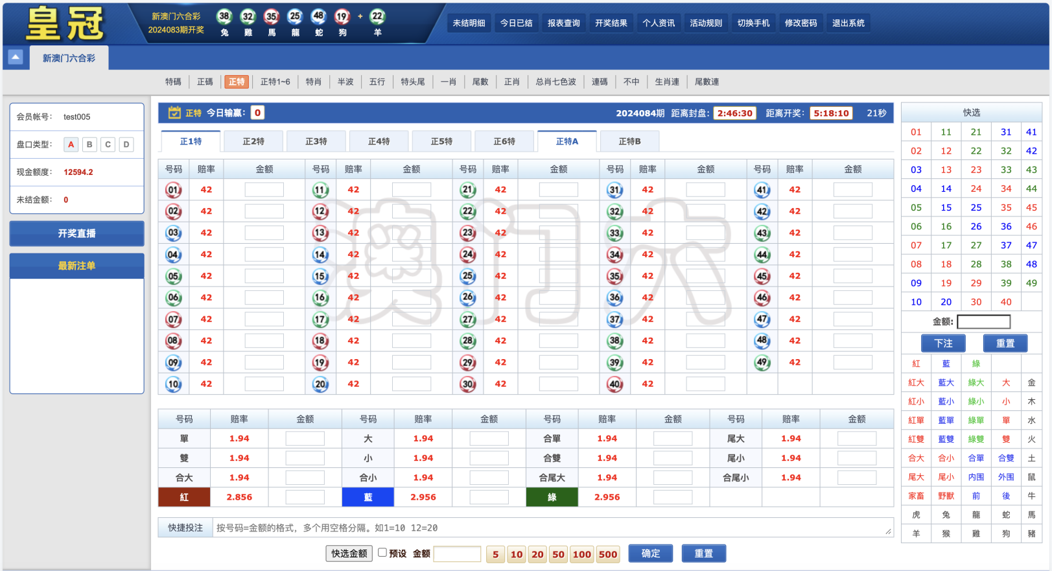This screenshot has height=571, width=1052.
Task: Select number ball 36 in betting table
Action: [x=615, y=297]
